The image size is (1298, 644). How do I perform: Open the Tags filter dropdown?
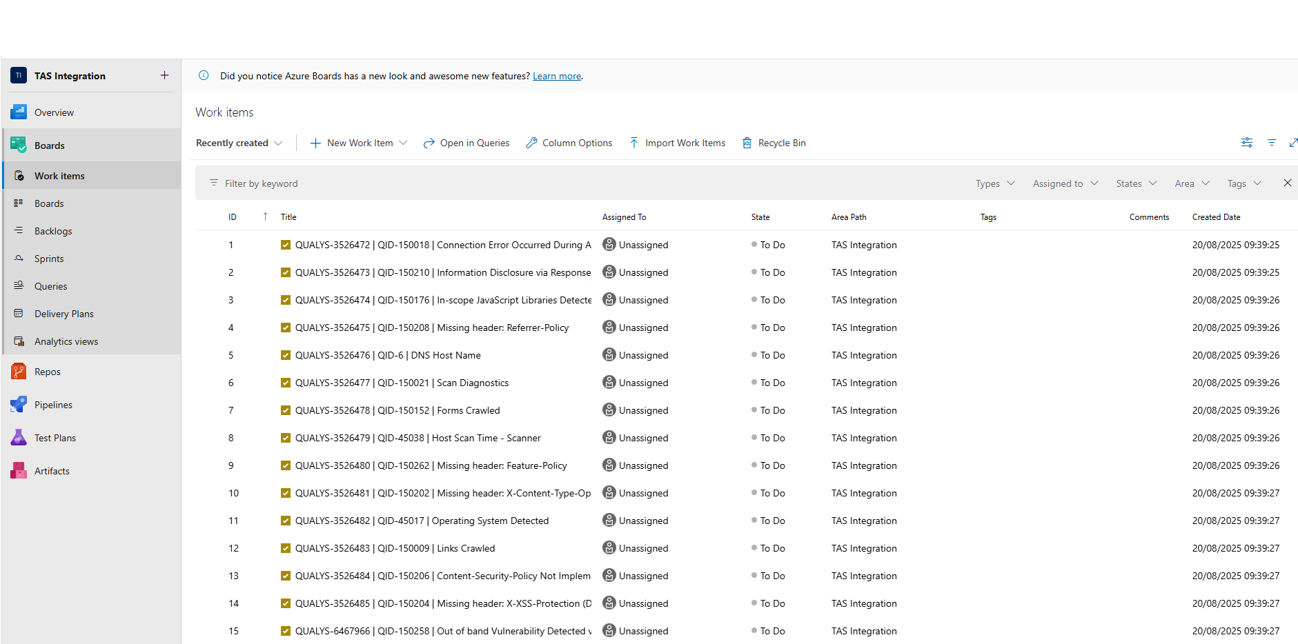pos(1244,183)
